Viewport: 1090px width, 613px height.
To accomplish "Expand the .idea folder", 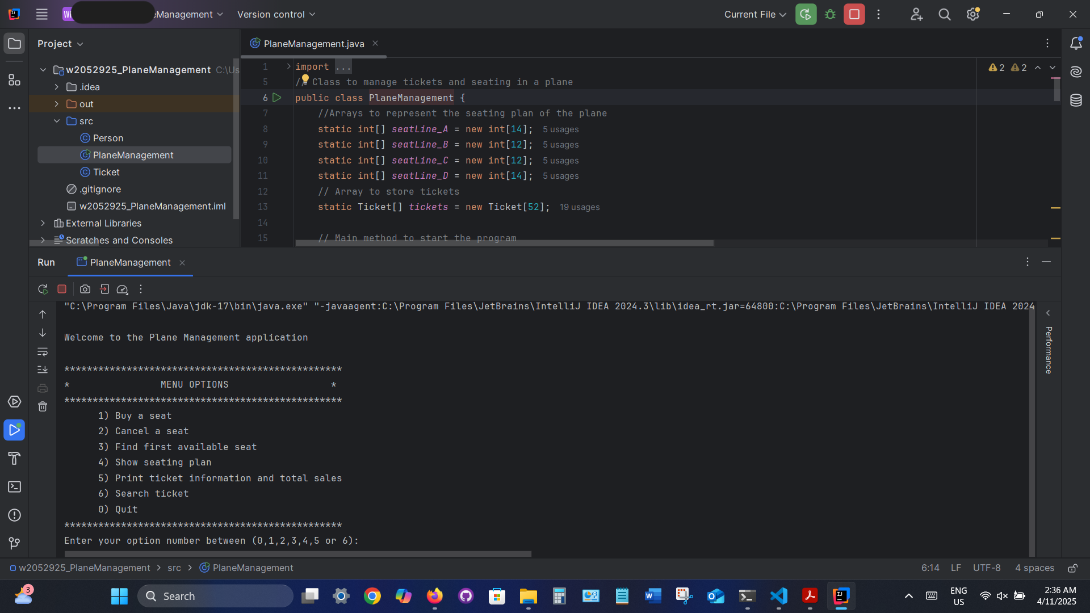I will [57, 87].
